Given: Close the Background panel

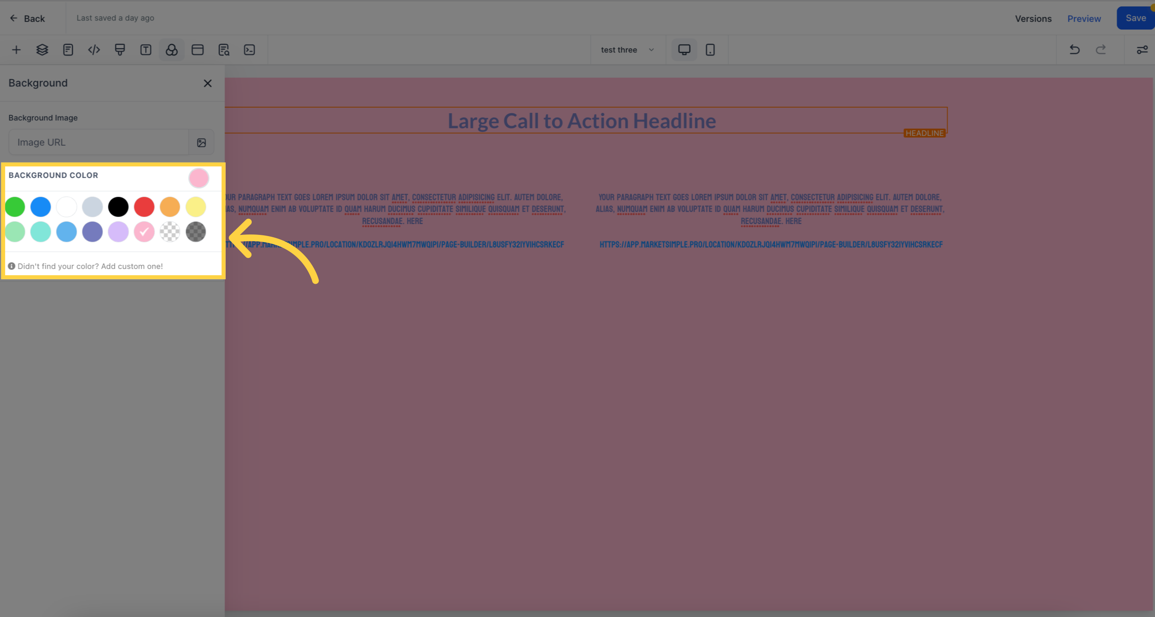Looking at the screenshot, I should [208, 83].
